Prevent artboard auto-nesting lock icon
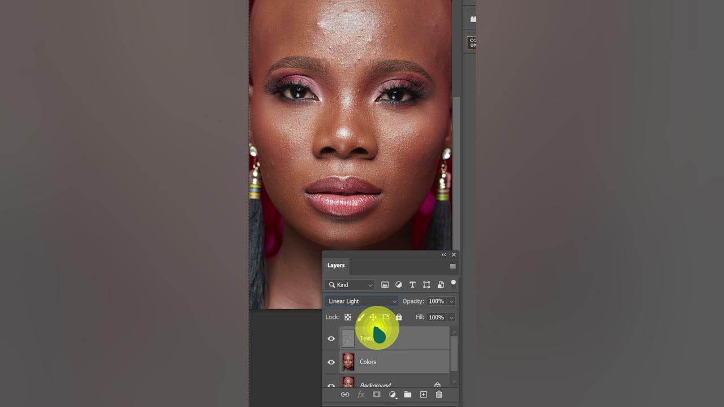724x407 pixels. pyautogui.click(x=386, y=317)
